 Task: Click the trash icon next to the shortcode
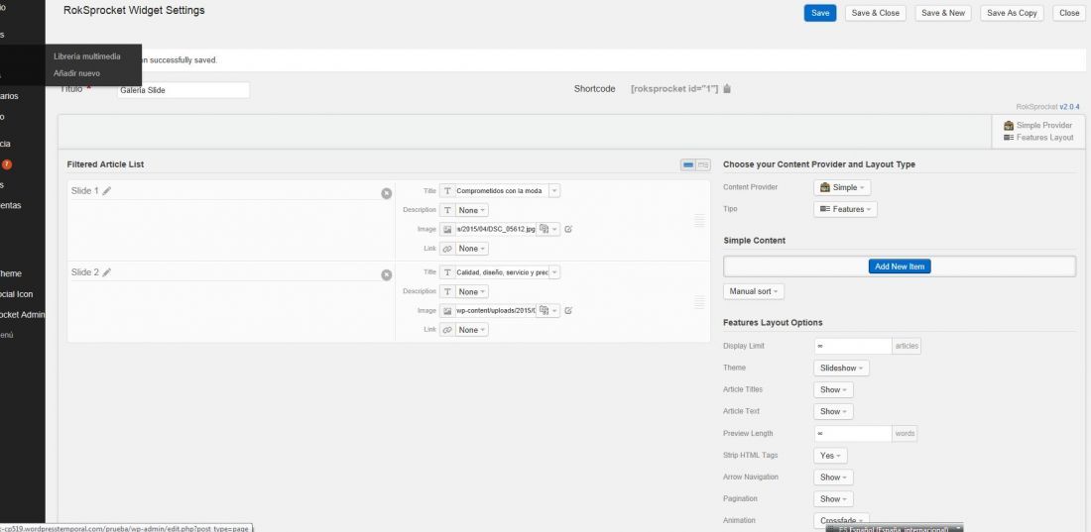tap(727, 88)
